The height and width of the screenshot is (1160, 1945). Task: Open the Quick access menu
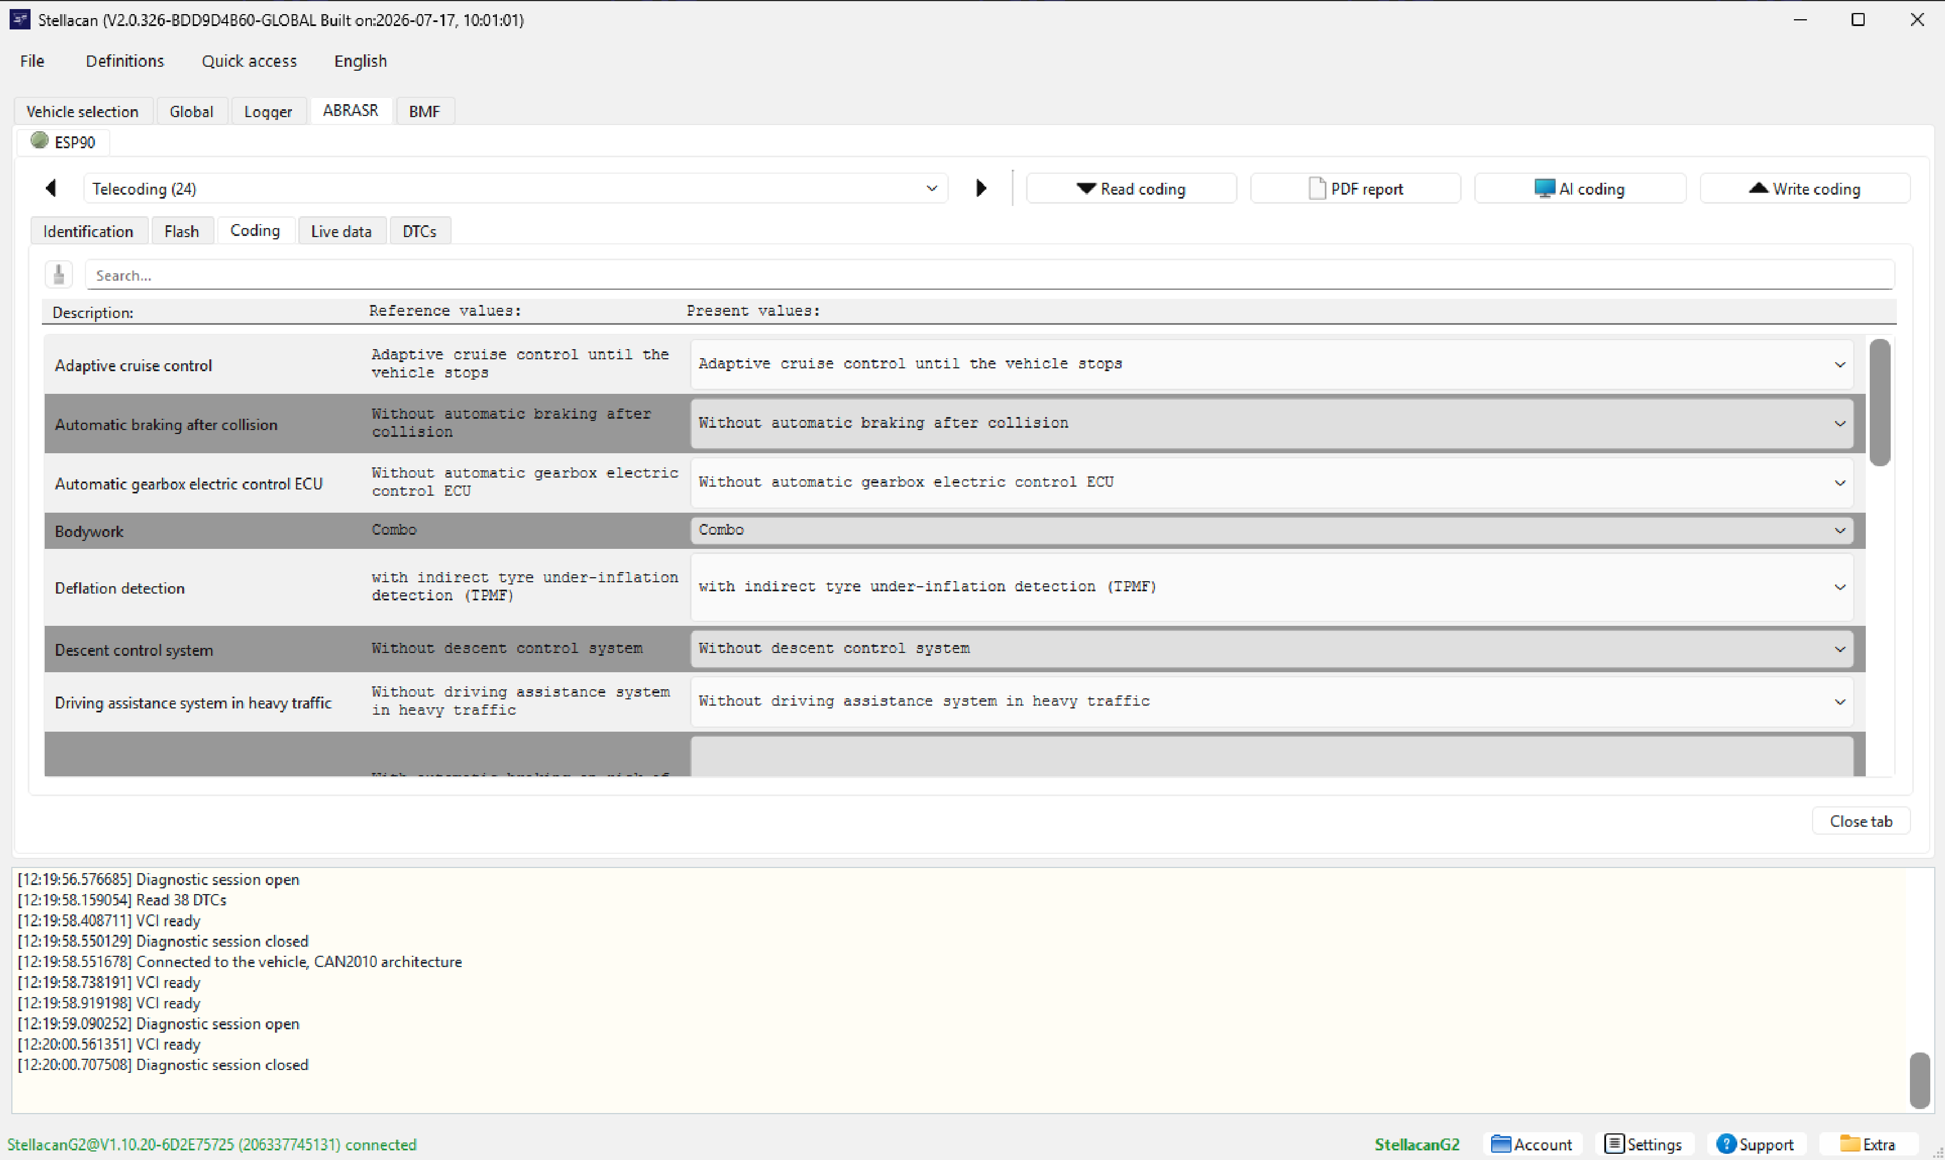(250, 61)
